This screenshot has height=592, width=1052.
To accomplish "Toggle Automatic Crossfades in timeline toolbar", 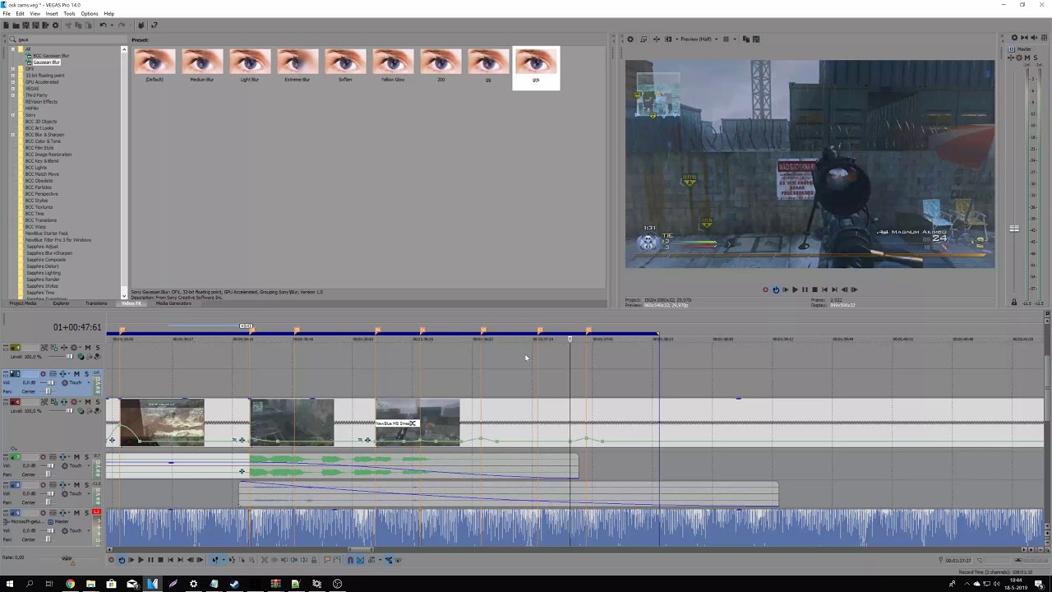I will (360, 560).
